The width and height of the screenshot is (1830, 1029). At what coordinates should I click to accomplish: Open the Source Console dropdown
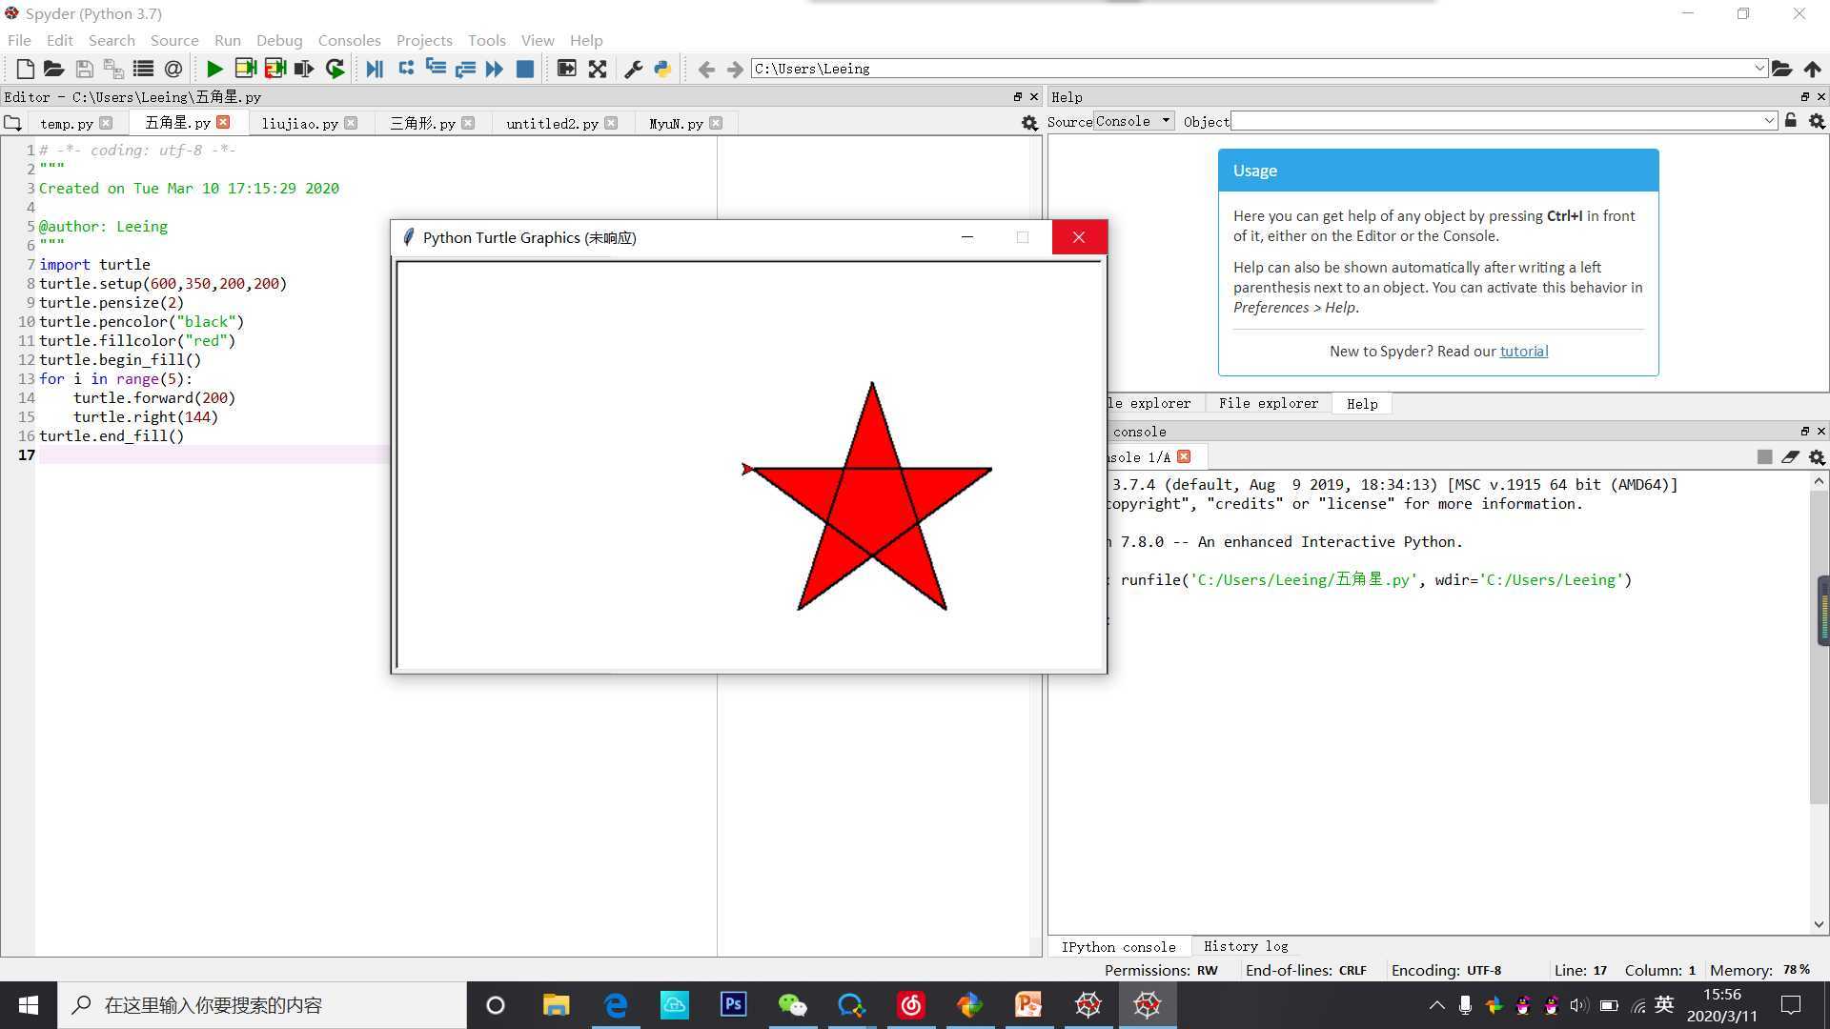coord(1133,121)
